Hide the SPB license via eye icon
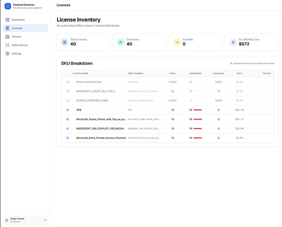This screenshot has height=227, width=282. pos(68,110)
